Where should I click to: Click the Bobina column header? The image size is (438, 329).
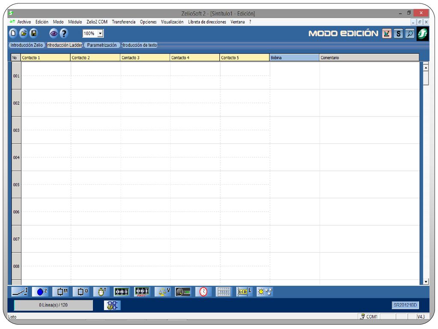294,58
